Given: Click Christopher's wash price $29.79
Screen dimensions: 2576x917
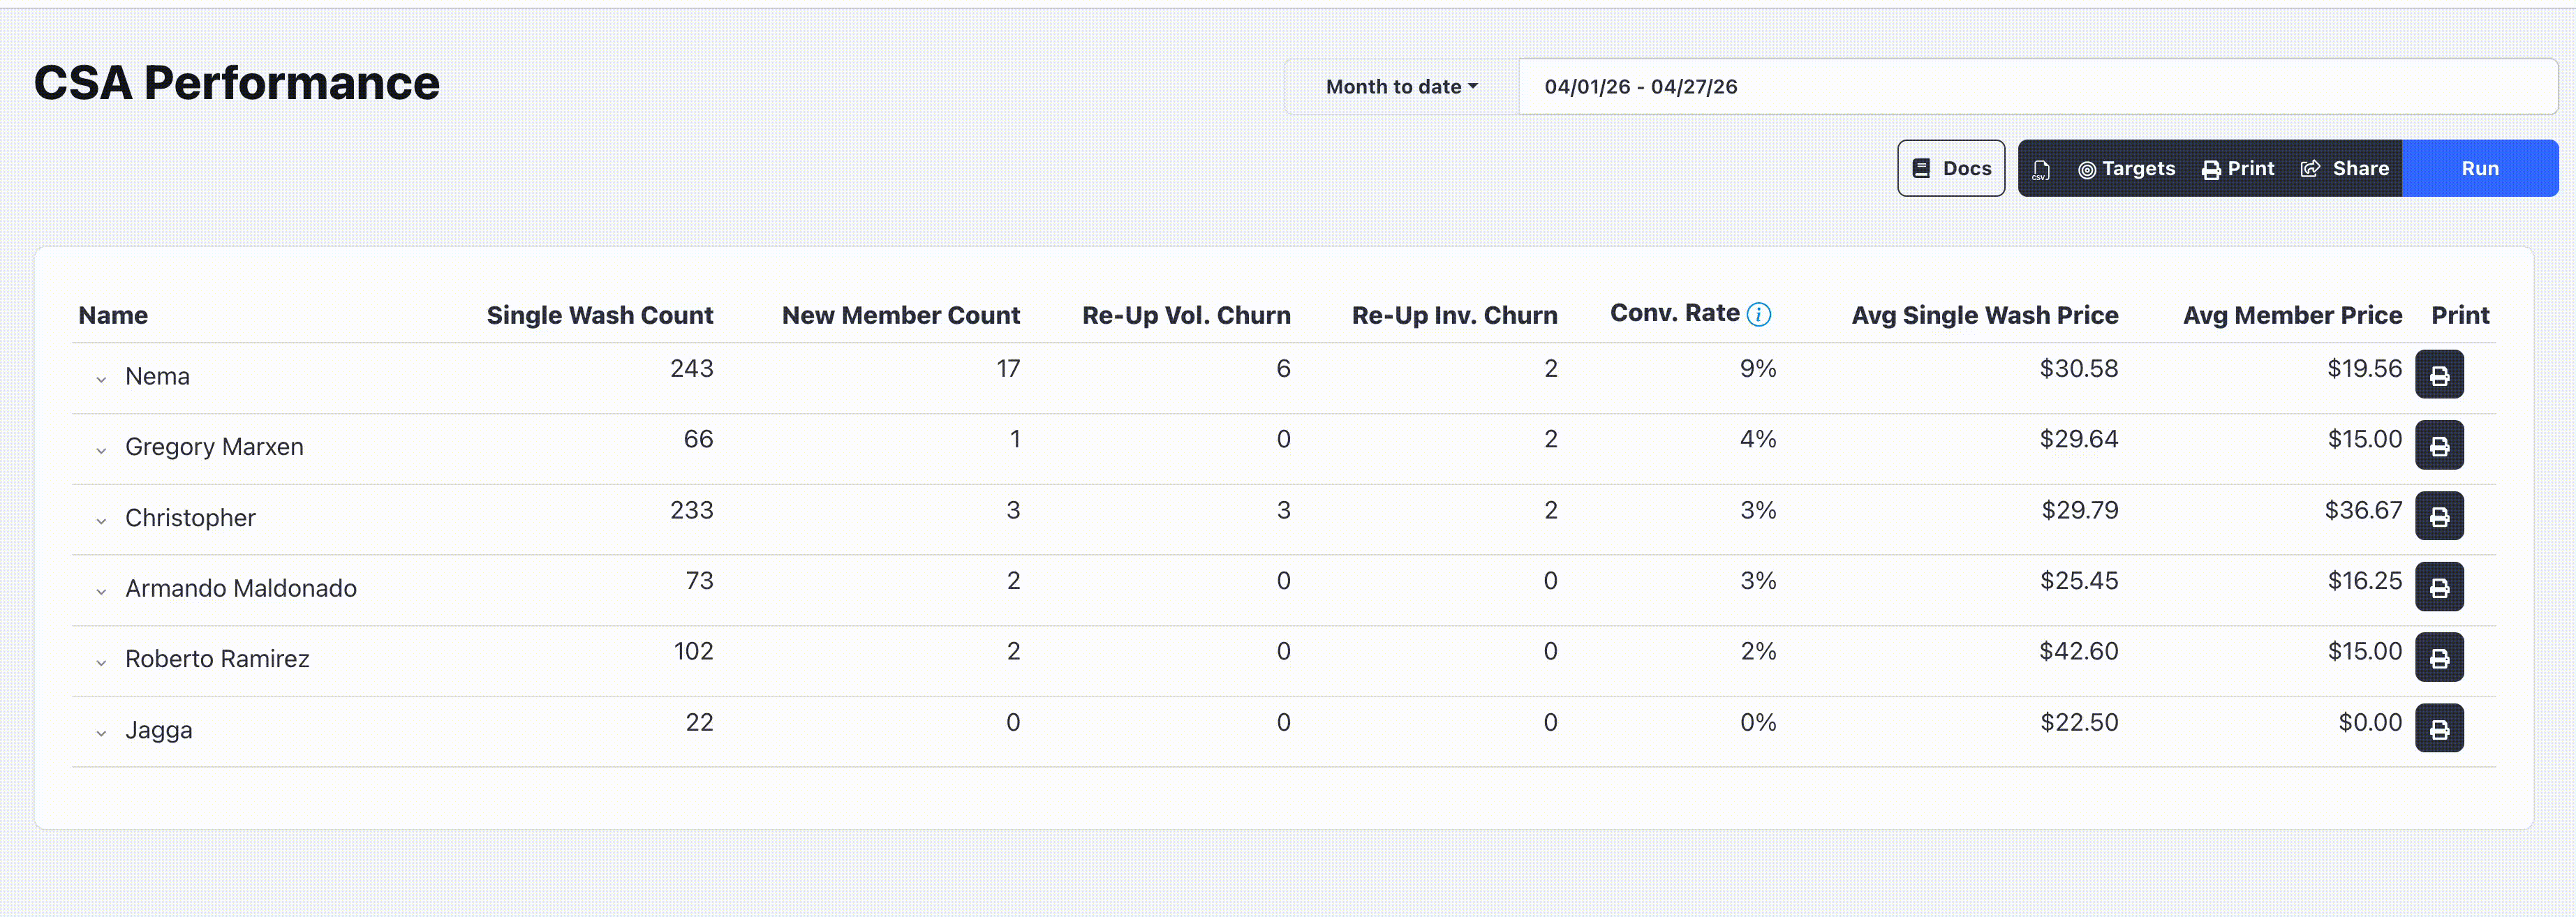Looking at the screenshot, I should tap(2080, 510).
